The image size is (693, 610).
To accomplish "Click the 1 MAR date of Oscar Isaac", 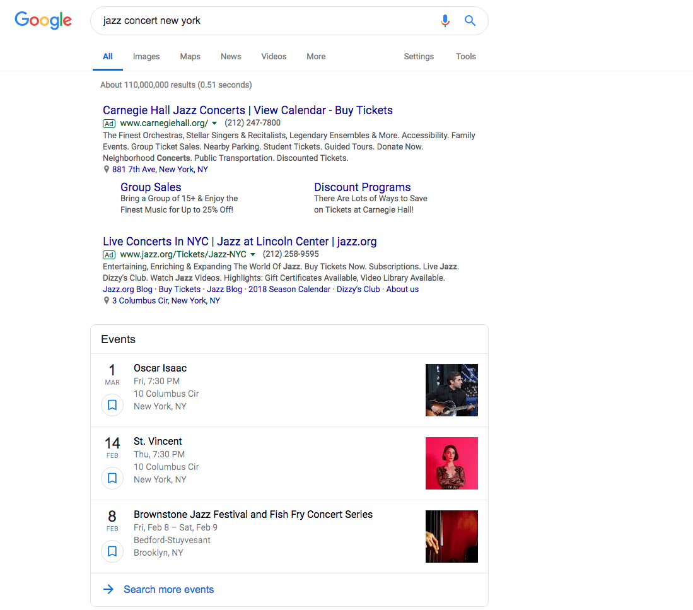I will point(112,375).
